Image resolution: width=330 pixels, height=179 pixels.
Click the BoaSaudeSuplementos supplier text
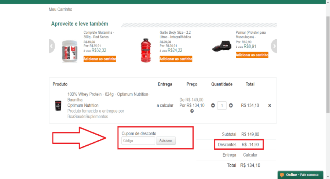pyautogui.click(x=88, y=117)
